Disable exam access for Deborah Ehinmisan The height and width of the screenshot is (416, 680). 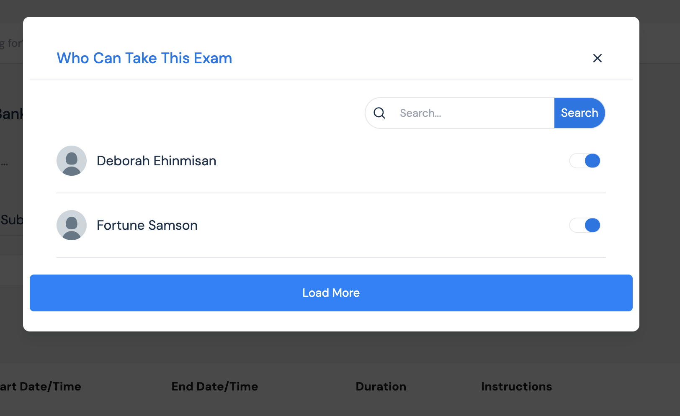coord(585,161)
